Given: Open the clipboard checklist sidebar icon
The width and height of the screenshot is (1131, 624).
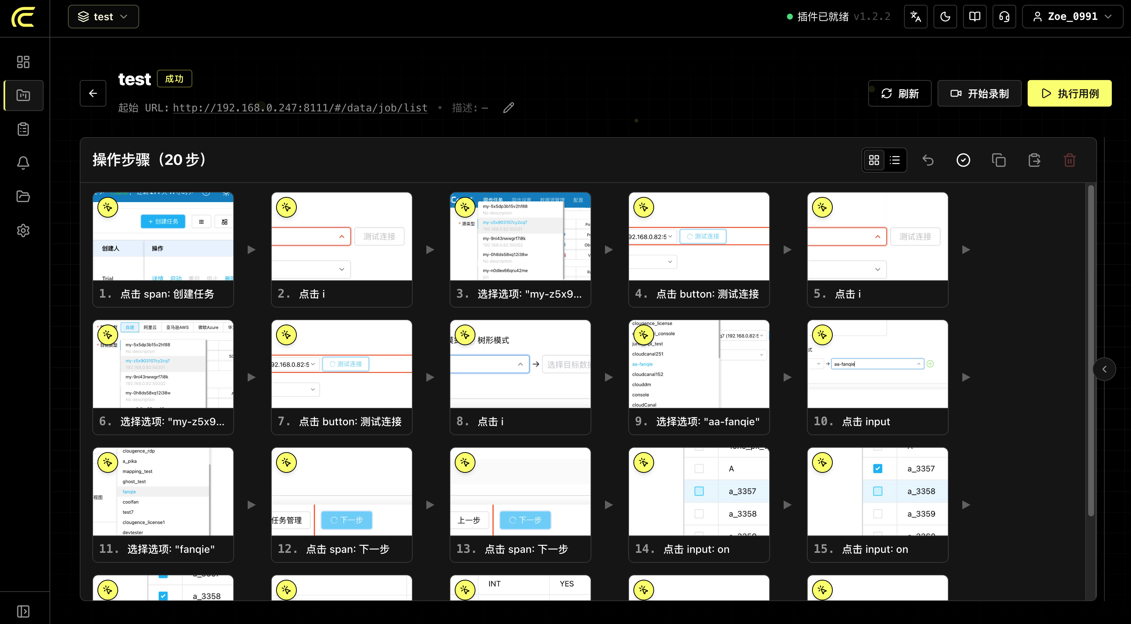Looking at the screenshot, I should click(x=23, y=129).
